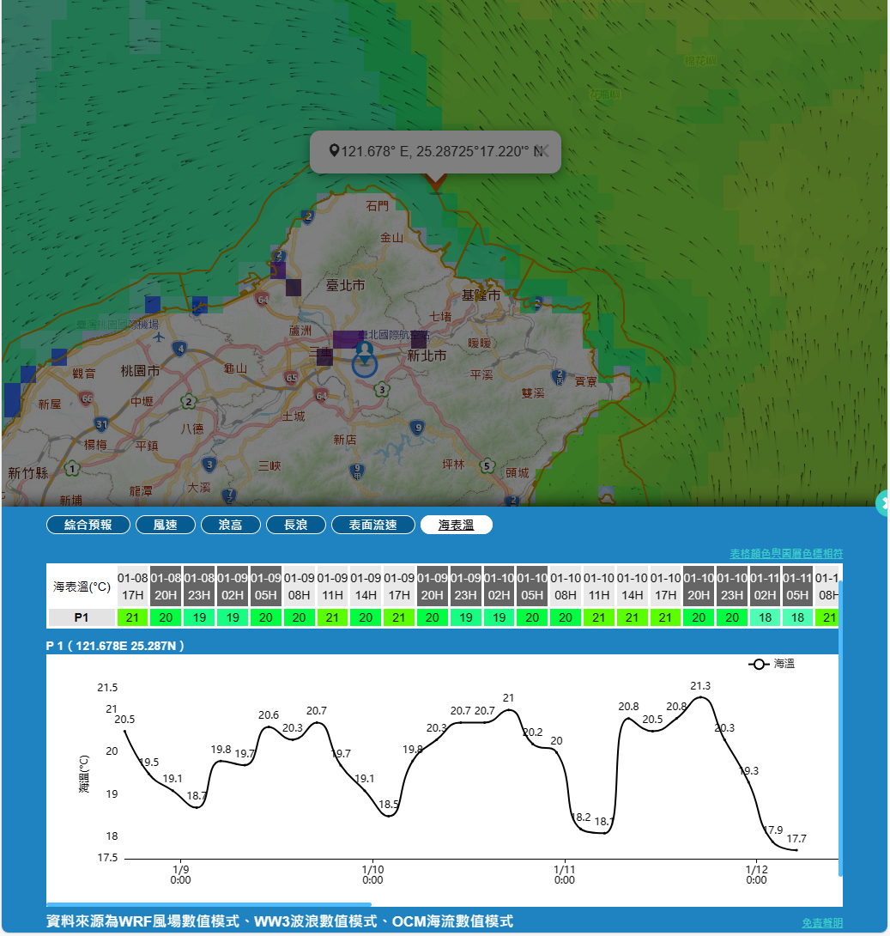890x936 pixels.
Task: Open the 浪高 tab
Action: (230, 525)
